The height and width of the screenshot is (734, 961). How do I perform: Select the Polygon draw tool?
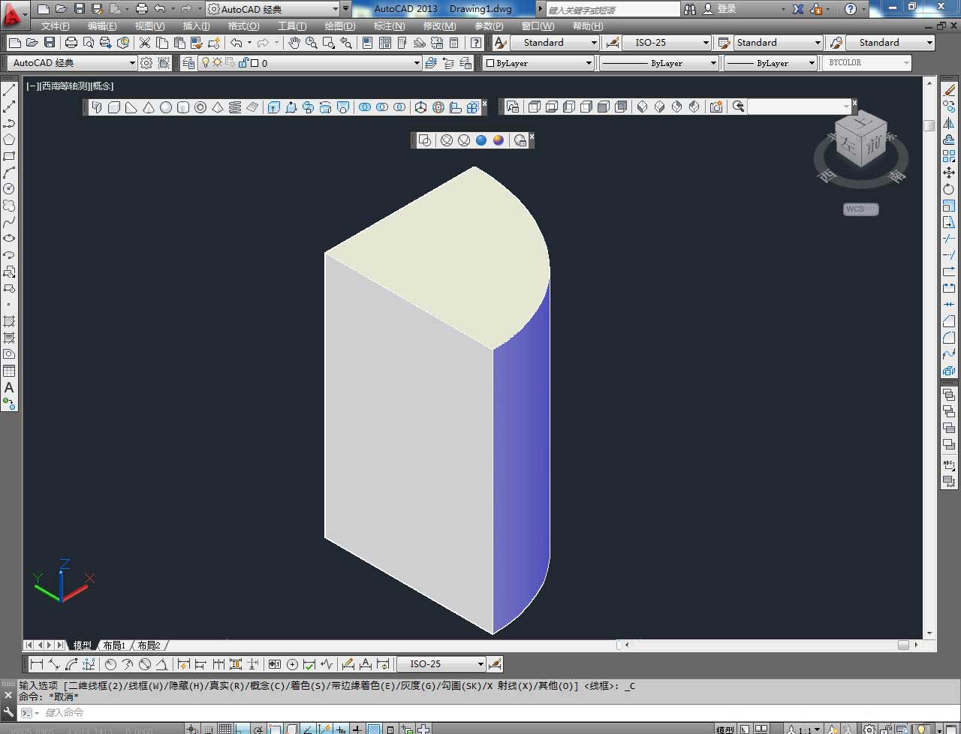click(9, 140)
